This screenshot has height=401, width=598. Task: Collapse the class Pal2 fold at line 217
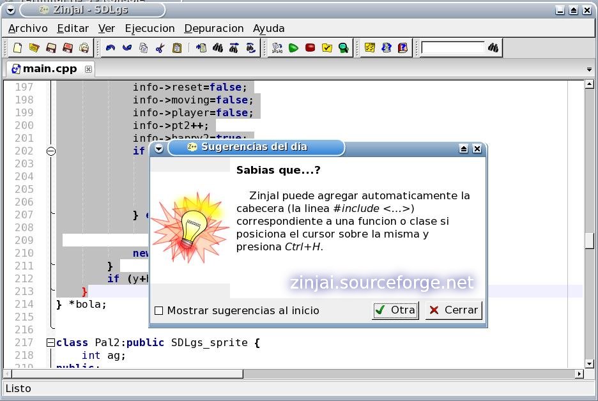pos(50,343)
